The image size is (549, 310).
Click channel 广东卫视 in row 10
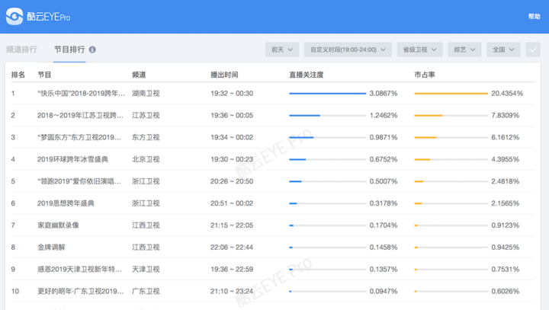146,292
